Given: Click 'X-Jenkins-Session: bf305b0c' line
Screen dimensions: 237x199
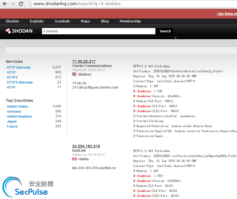Looking at the screenshot, I should 157,181.
